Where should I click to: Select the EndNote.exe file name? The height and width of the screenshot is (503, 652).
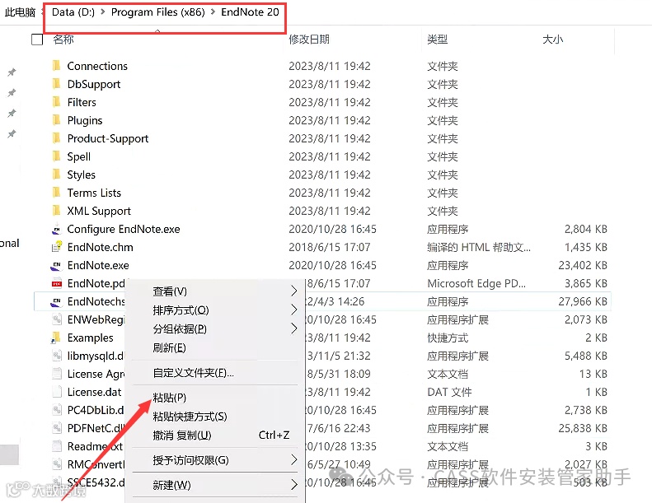[98, 265]
